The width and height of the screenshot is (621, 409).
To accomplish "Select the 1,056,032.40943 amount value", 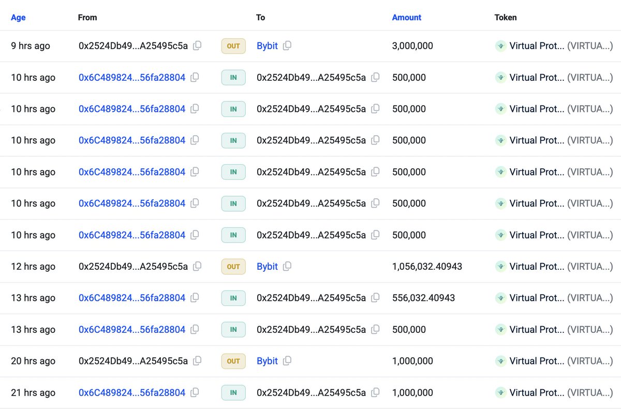I will click(427, 266).
